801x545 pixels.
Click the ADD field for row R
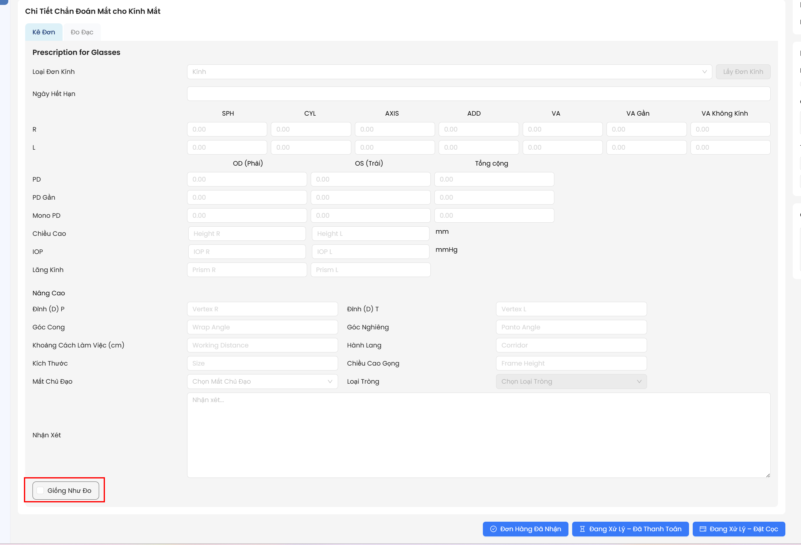[x=479, y=129]
